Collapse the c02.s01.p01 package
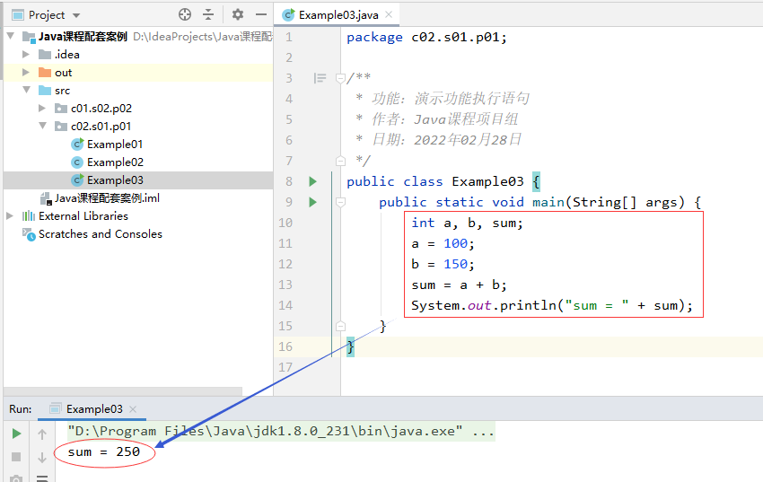 coord(43,126)
